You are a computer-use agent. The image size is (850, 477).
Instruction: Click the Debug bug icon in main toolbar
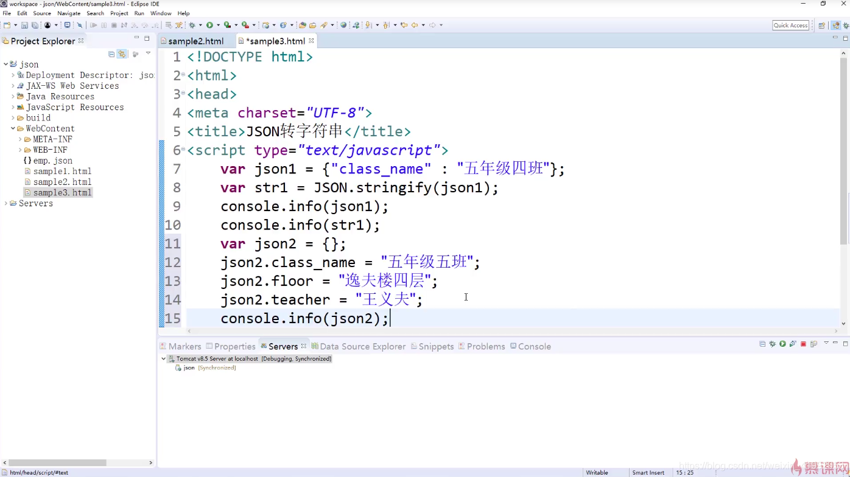pos(192,25)
